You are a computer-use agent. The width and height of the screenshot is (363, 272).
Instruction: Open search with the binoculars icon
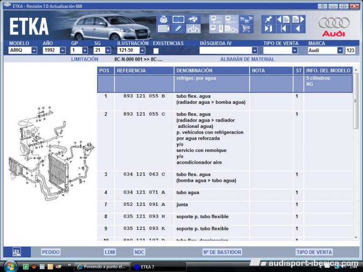pos(193,19)
